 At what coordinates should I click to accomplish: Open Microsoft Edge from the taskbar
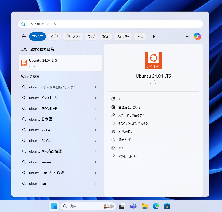[156, 206]
